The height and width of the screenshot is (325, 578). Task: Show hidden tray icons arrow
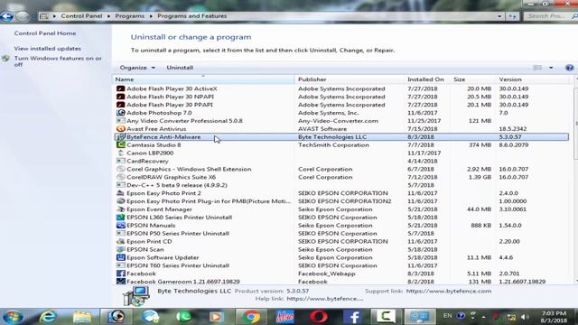click(483, 317)
